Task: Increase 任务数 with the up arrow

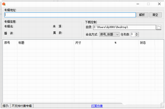Action: [x=137, y=33]
